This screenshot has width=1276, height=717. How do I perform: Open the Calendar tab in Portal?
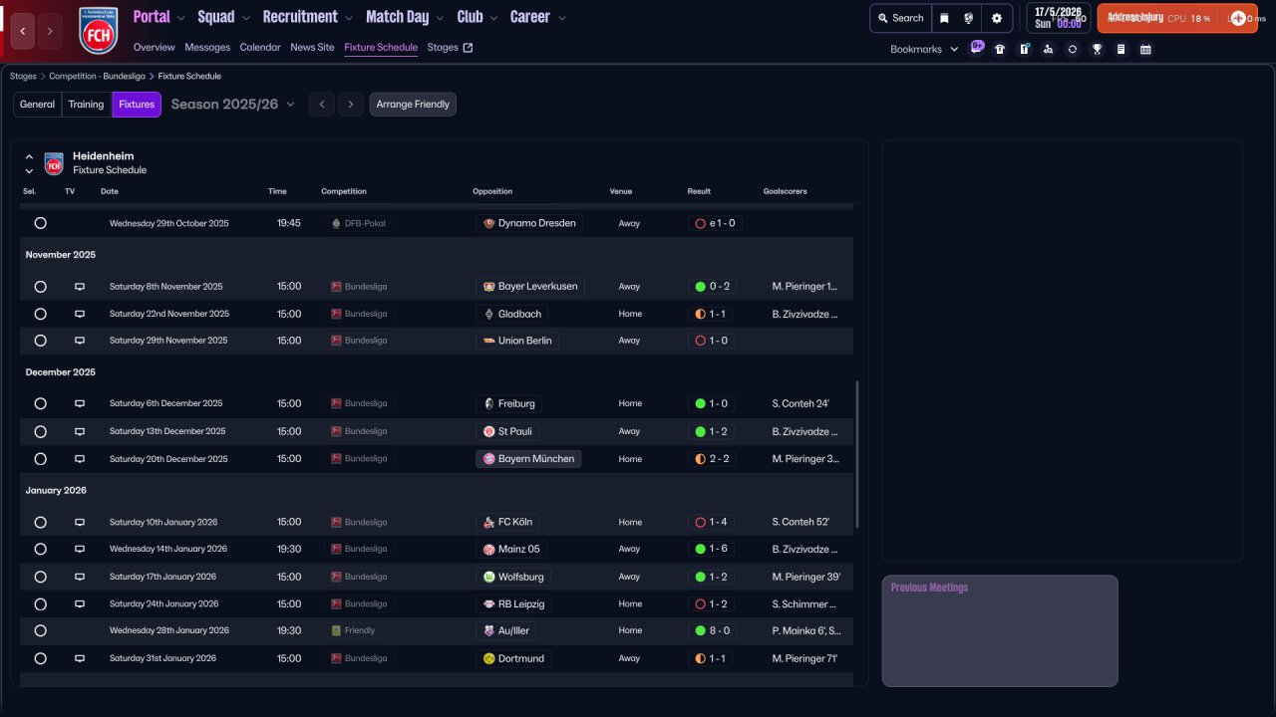260,47
